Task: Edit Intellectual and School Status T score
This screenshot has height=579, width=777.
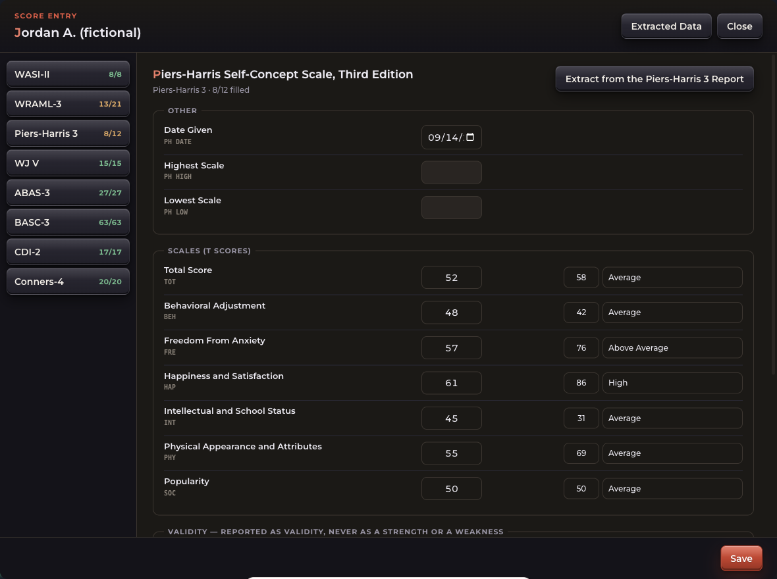Action: point(452,418)
